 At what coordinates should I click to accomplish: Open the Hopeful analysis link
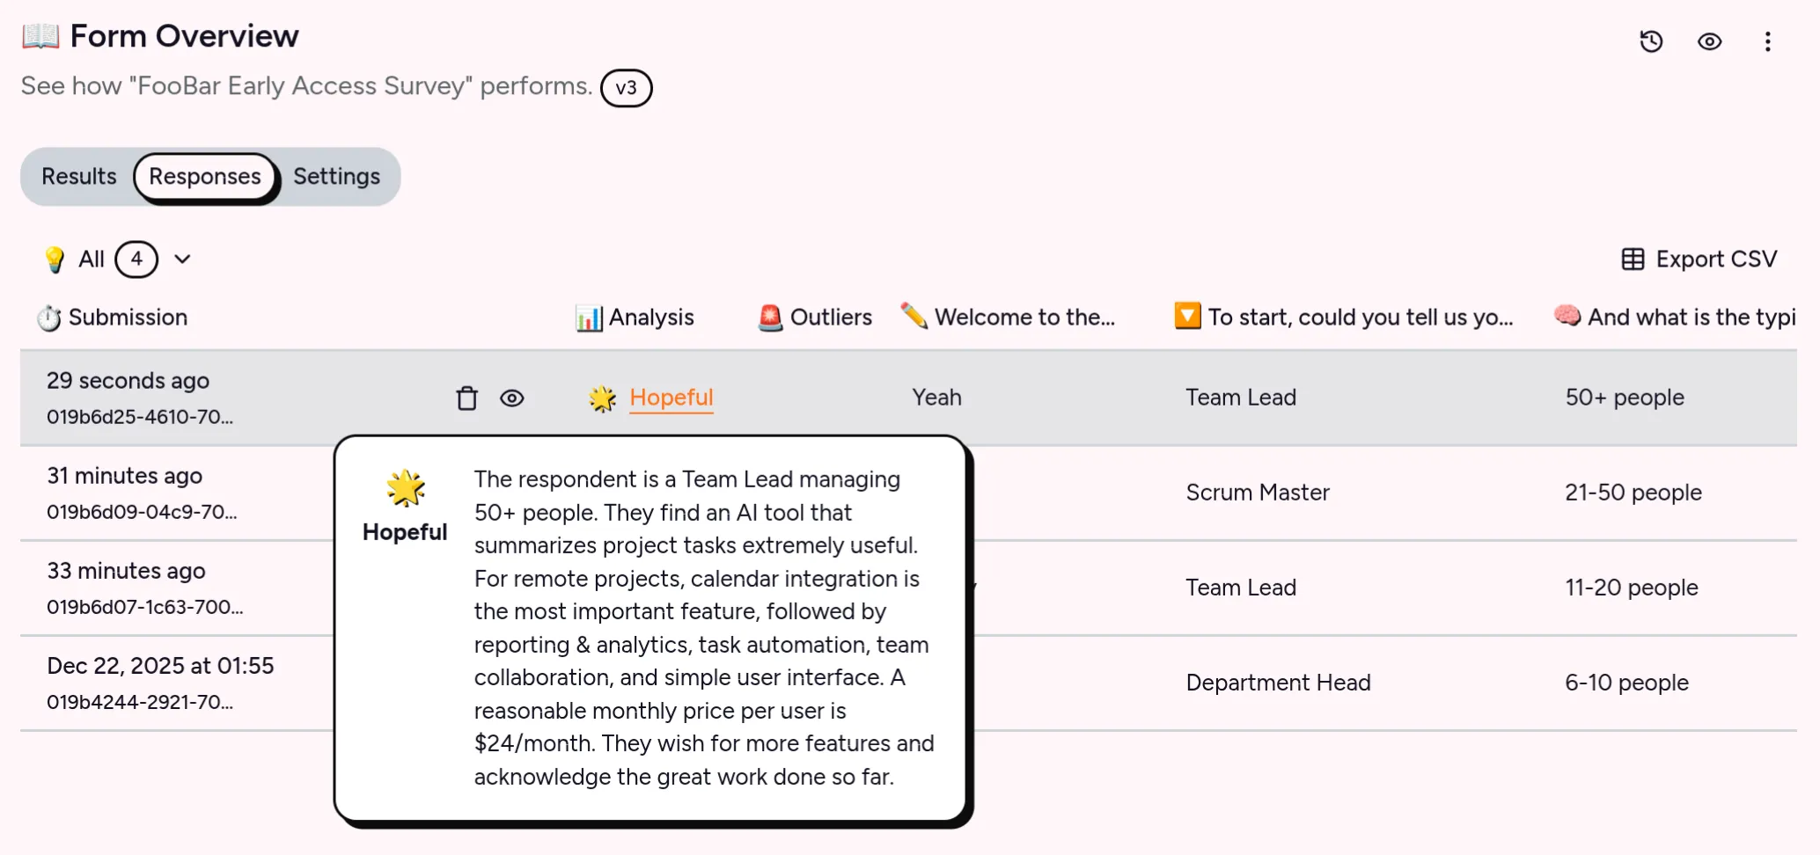tap(671, 398)
